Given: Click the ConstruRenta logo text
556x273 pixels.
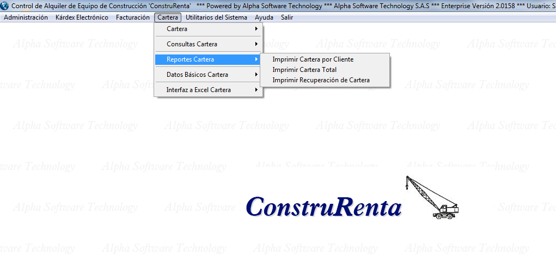Looking at the screenshot, I should tap(323, 207).
